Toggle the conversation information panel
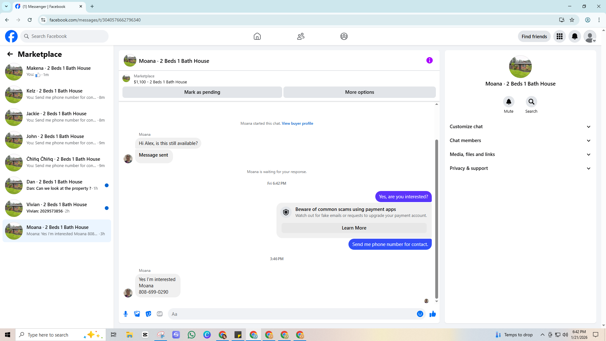Viewport: 606px width, 341px height. [429, 60]
